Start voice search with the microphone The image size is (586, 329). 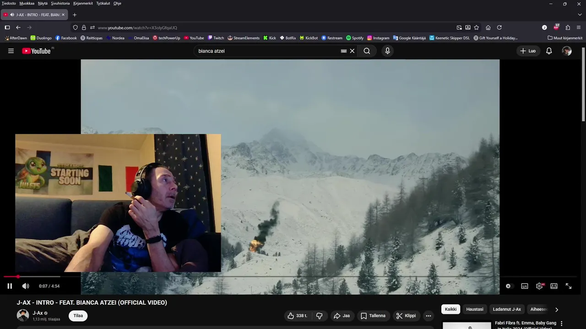click(387, 51)
